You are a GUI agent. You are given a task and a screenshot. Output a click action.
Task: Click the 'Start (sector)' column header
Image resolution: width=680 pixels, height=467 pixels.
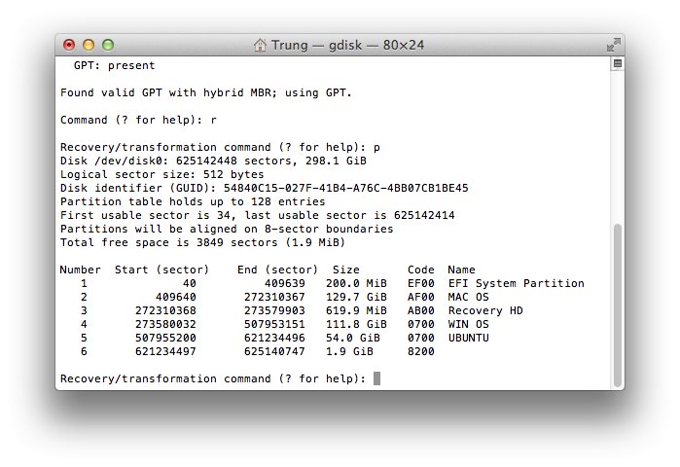coord(161,269)
